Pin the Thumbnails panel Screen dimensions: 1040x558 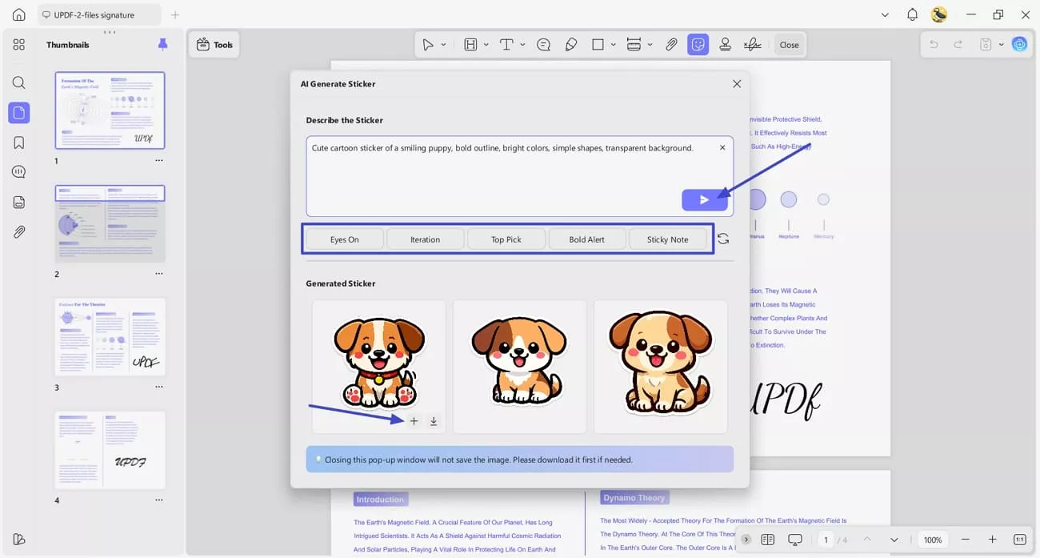(163, 45)
